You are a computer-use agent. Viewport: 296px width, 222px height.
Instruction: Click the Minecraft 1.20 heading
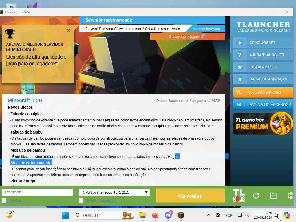(x=25, y=100)
